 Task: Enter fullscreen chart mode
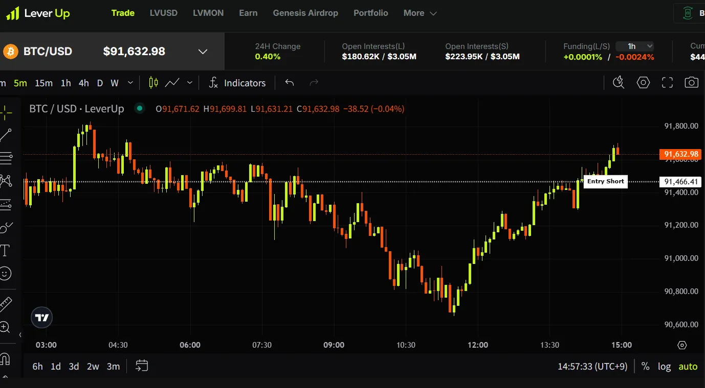coord(667,83)
